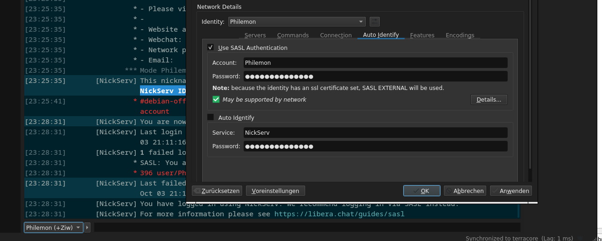Enable the Auto Identify checkbox
The image size is (602, 241).
tap(210, 117)
